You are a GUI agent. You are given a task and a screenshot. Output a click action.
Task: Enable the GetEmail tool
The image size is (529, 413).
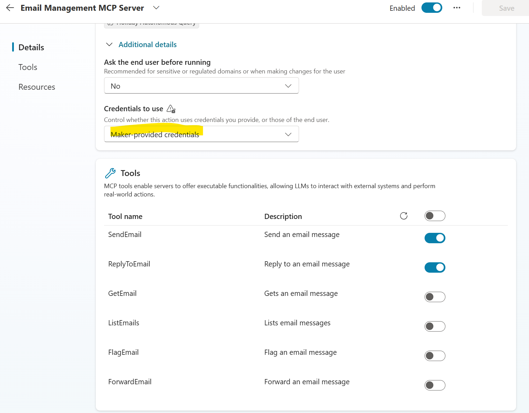click(435, 297)
